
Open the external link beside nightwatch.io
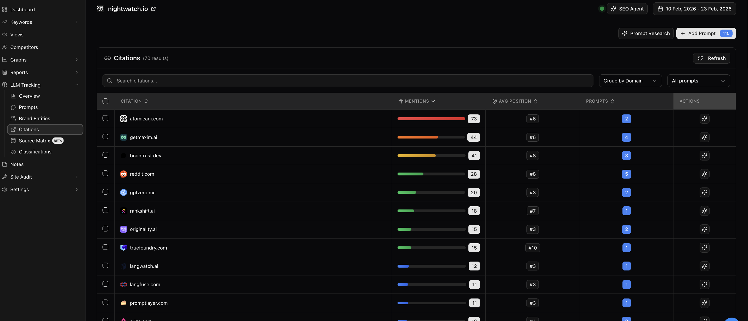click(153, 9)
